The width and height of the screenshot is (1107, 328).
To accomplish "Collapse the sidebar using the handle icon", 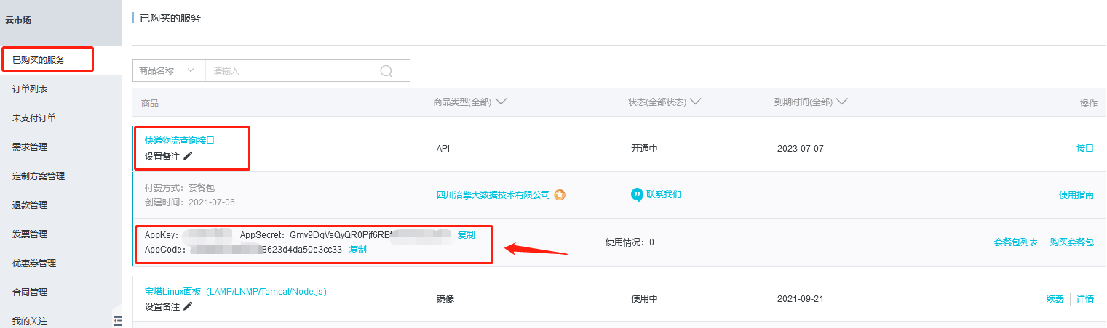I will (x=117, y=320).
